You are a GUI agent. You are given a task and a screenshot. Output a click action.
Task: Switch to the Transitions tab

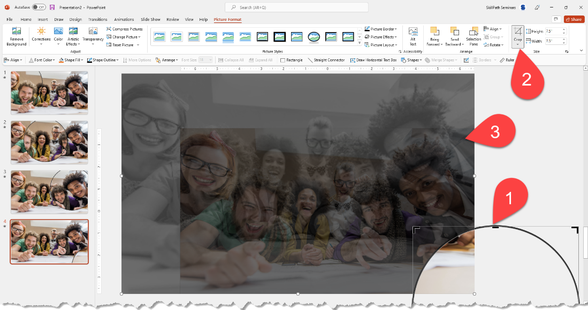97,19
